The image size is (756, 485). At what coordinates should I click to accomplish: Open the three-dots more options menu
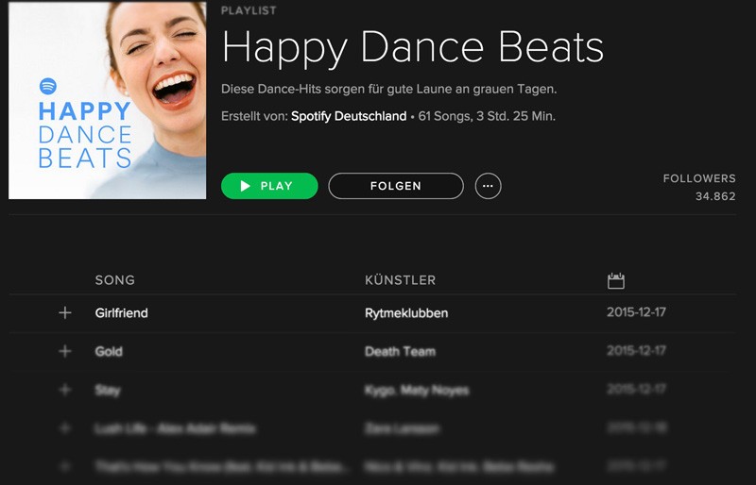pyautogui.click(x=488, y=186)
